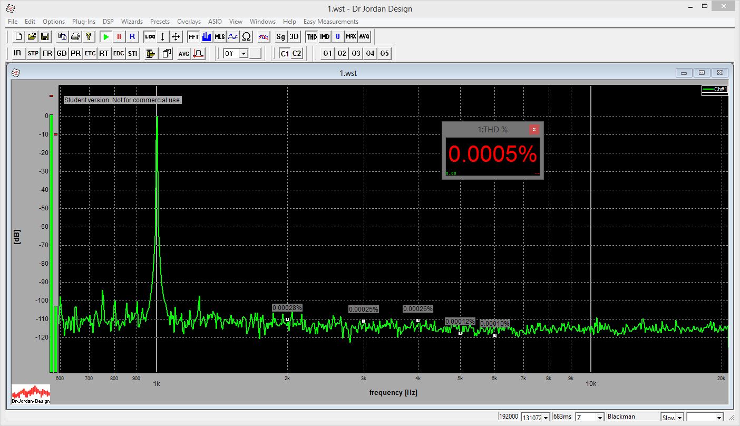Select the PR phase response view
The height and width of the screenshot is (426, 740).
tap(76, 53)
